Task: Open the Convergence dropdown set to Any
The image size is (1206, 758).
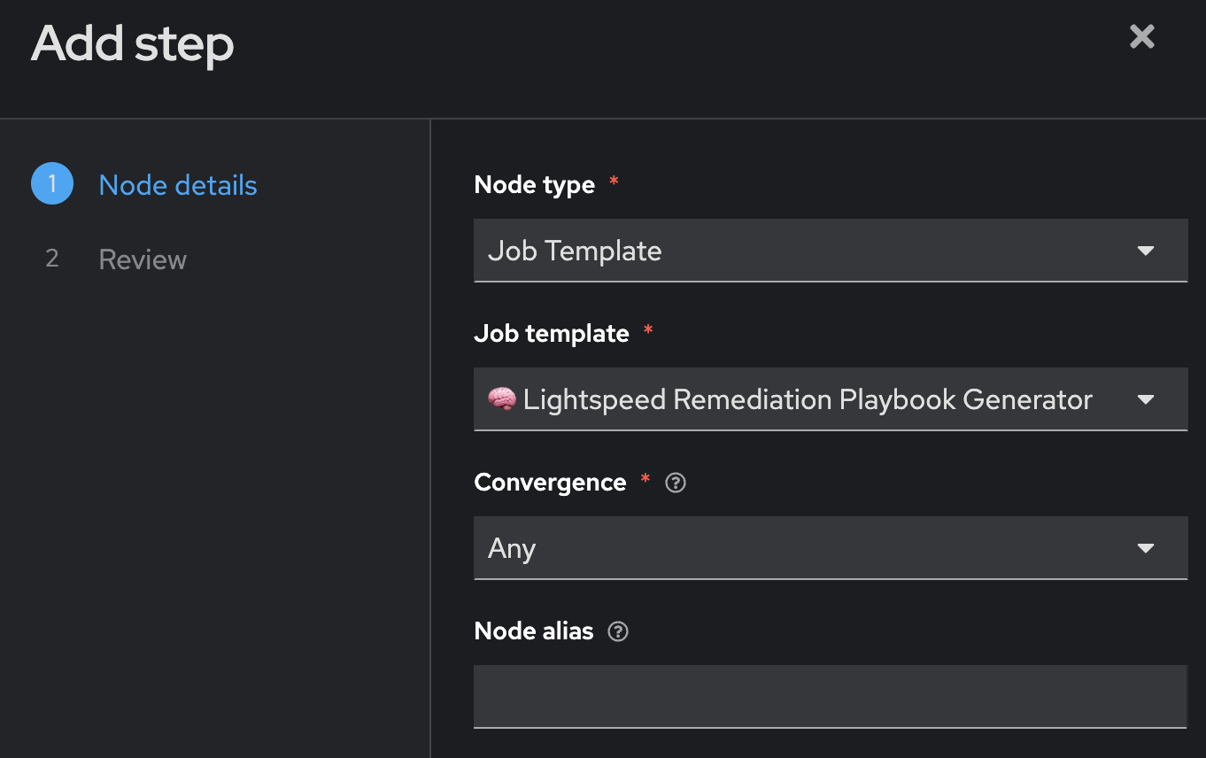Action: click(797, 548)
